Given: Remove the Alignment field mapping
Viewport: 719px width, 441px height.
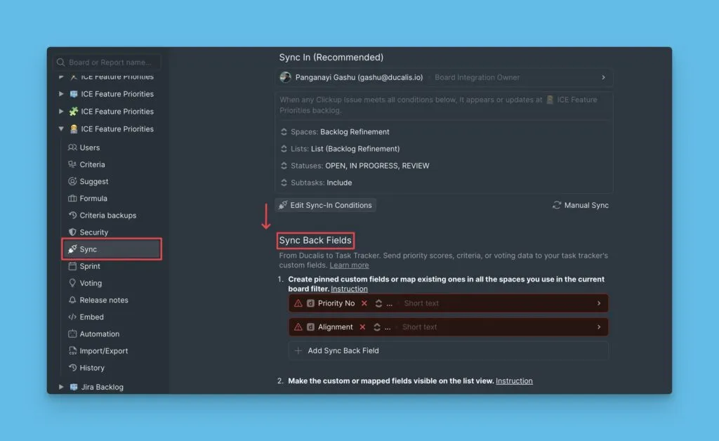Looking at the screenshot, I should point(362,327).
